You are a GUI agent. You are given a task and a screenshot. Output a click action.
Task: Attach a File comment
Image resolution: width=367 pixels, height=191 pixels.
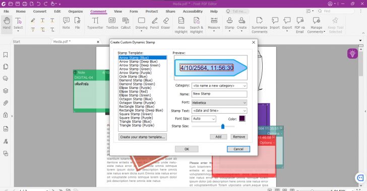77,23
